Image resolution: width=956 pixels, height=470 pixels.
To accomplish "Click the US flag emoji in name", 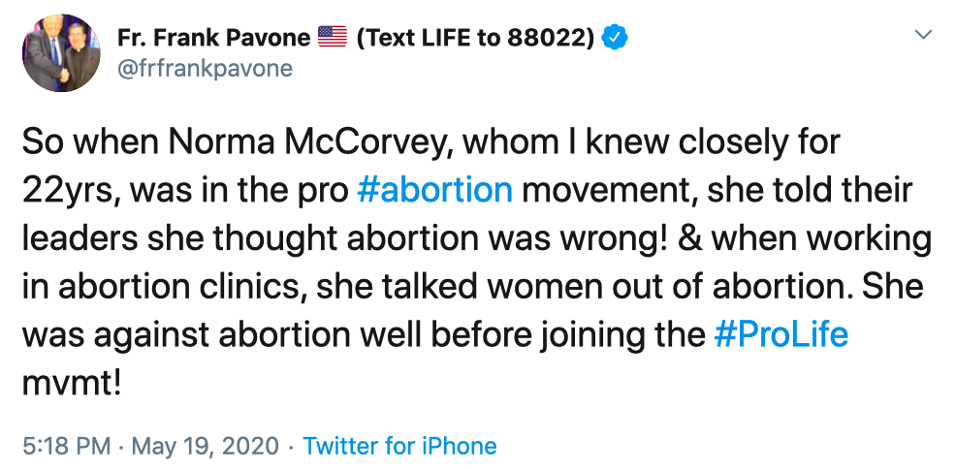I will click(x=333, y=39).
